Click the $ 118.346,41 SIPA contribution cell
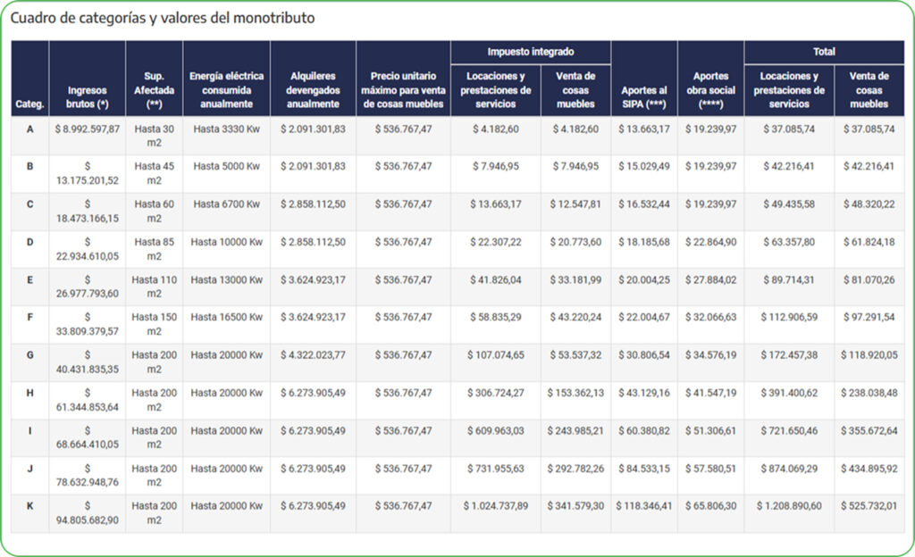Viewport: 915px width, 557px height. click(644, 506)
